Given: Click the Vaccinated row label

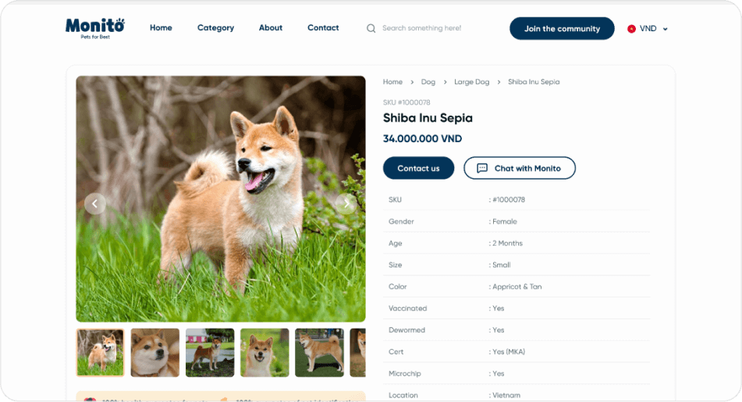Looking at the screenshot, I should coord(408,308).
